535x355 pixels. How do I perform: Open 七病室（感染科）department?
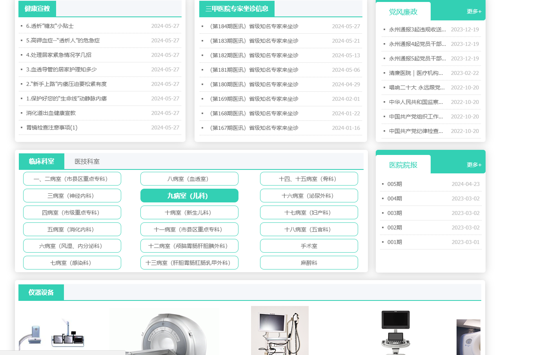click(x=72, y=263)
